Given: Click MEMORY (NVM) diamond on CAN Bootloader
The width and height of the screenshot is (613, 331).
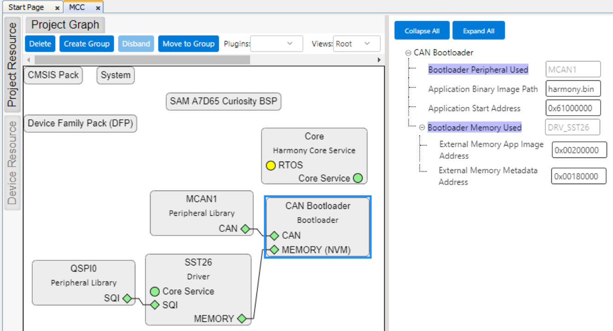Looking at the screenshot, I should tap(274, 250).
